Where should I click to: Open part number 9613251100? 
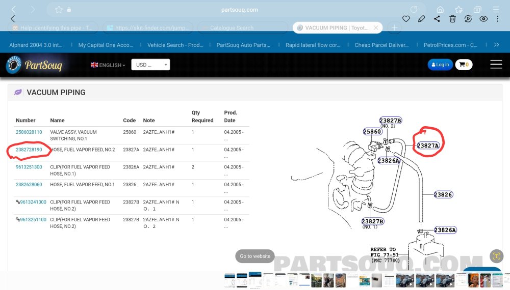[x=33, y=220]
